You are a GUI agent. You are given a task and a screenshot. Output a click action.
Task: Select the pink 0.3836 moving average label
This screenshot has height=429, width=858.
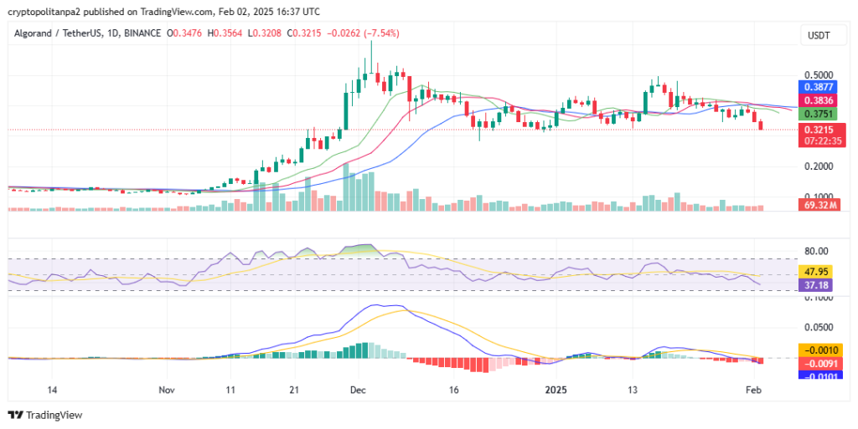tap(818, 100)
